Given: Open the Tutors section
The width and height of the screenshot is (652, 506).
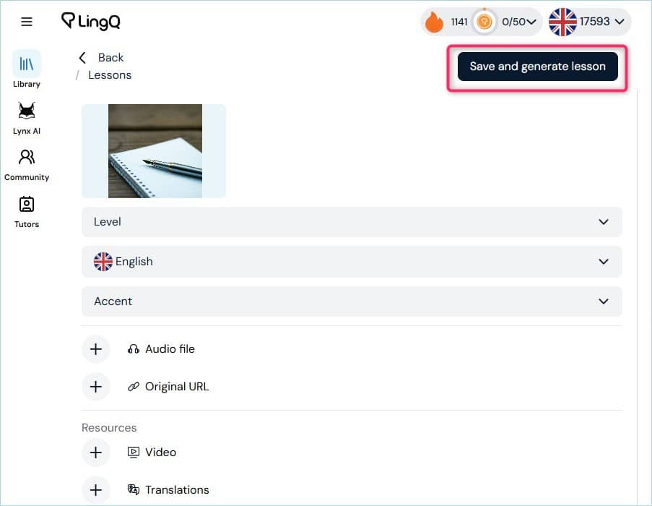Looking at the screenshot, I should (x=27, y=213).
